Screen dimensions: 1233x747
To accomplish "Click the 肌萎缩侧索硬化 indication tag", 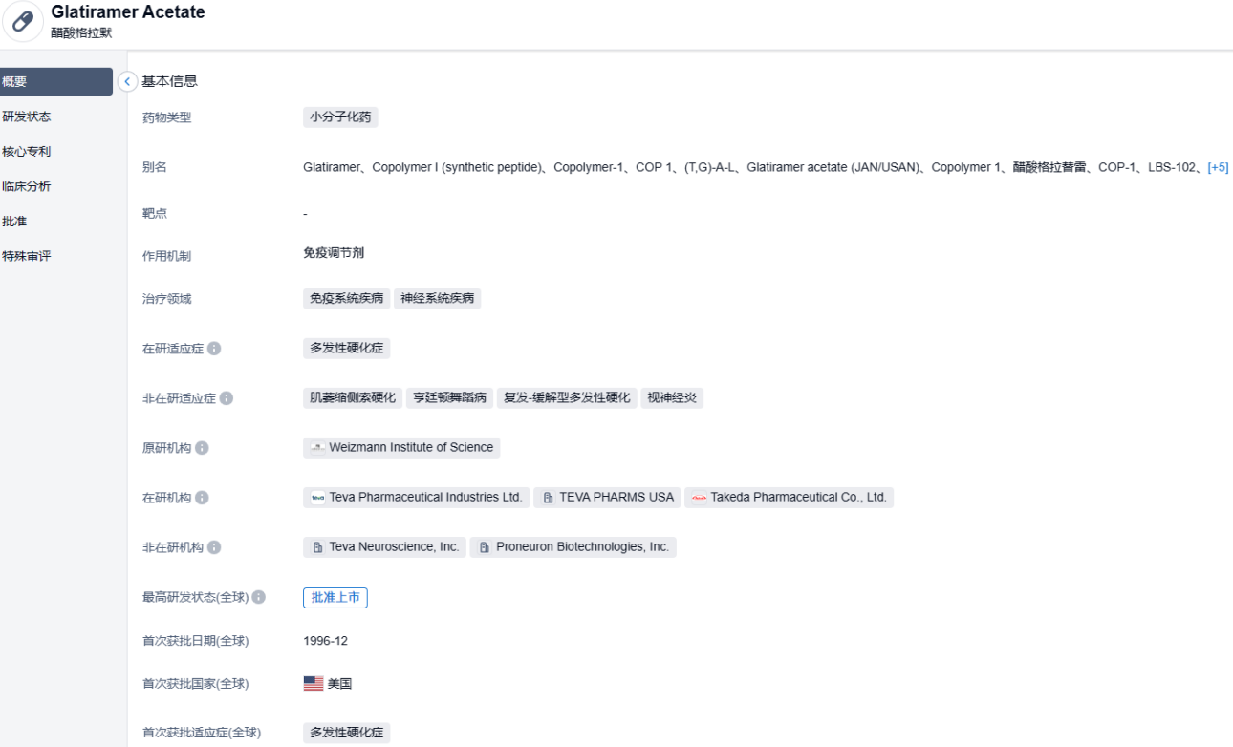I will point(352,398).
